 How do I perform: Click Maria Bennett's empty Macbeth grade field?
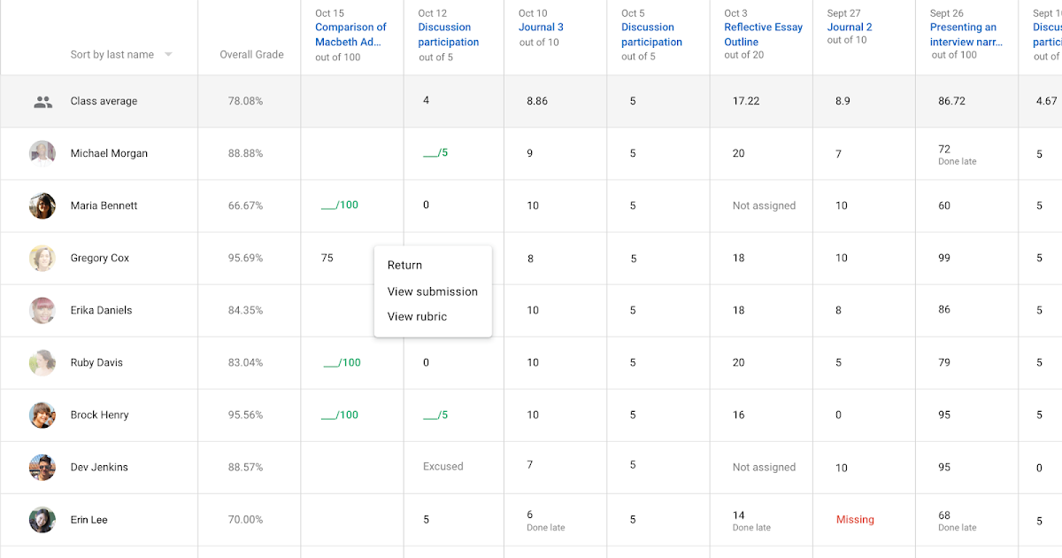339,205
